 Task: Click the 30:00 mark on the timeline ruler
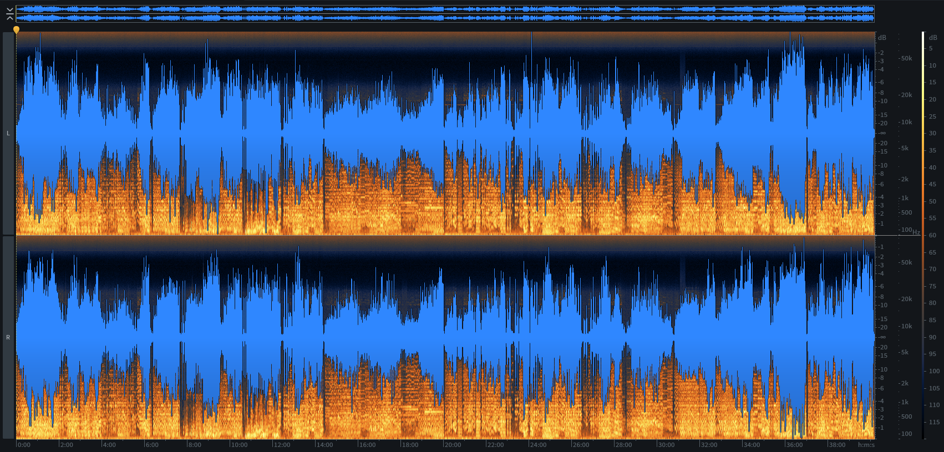pyautogui.click(x=666, y=445)
